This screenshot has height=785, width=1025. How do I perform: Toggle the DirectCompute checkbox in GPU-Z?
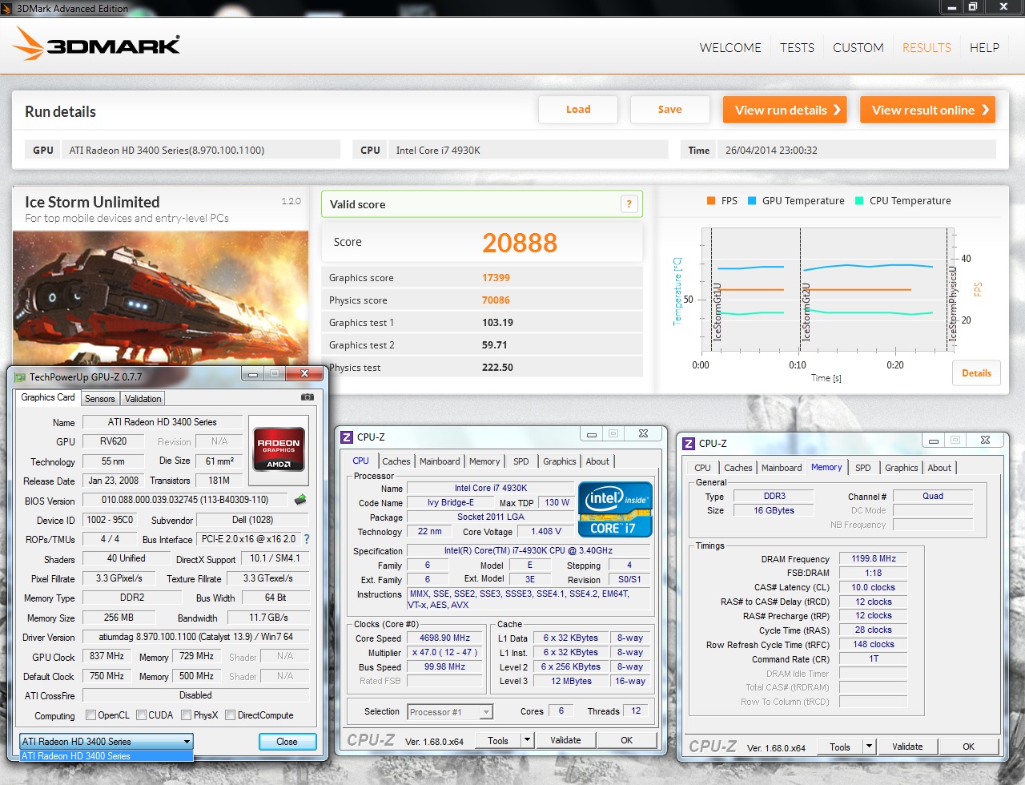tap(230, 715)
